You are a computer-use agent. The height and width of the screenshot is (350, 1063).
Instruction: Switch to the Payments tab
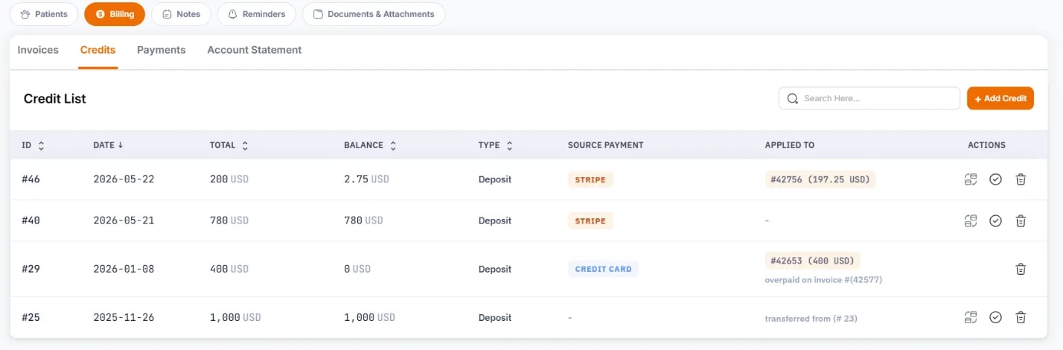pyautogui.click(x=162, y=50)
